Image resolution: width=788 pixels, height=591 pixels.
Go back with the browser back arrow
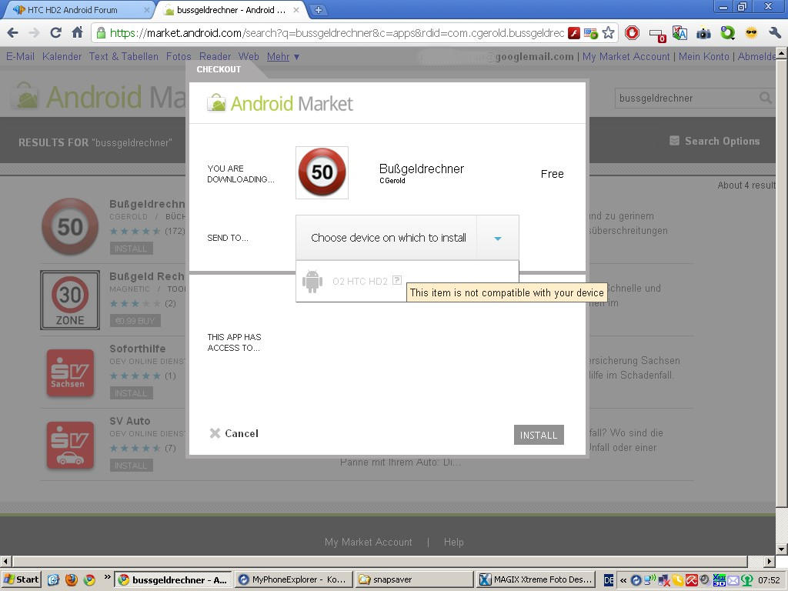[x=13, y=33]
